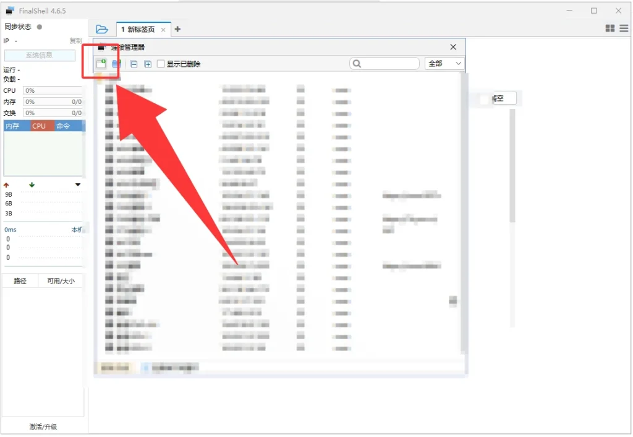Screen dimensions: 633x437
Task: Click the 交换 usage bar
Action: point(53,113)
